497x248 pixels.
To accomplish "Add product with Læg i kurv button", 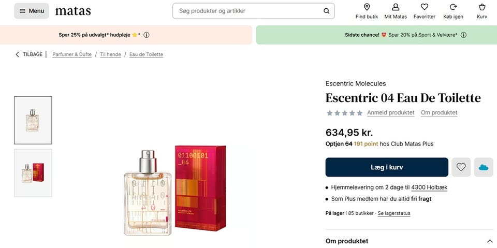I will coord(387,167).
